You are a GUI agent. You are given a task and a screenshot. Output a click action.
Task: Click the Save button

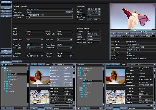click(x=6, y=53)
